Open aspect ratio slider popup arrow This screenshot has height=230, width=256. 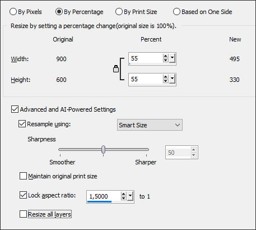point(130,196)
